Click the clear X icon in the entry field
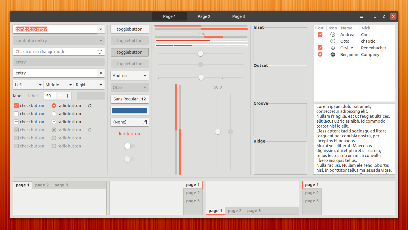This screenshot has width=408, height=230. tap(101, 73)
